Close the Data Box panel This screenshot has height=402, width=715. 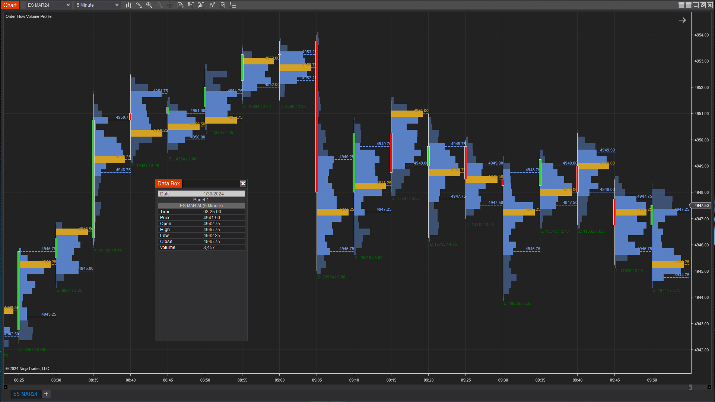[x=243, y=184]
